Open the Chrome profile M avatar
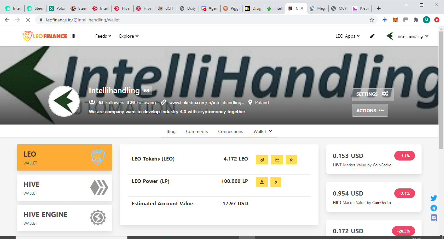Screen dimensions: 444x239 tap(426, 20)
